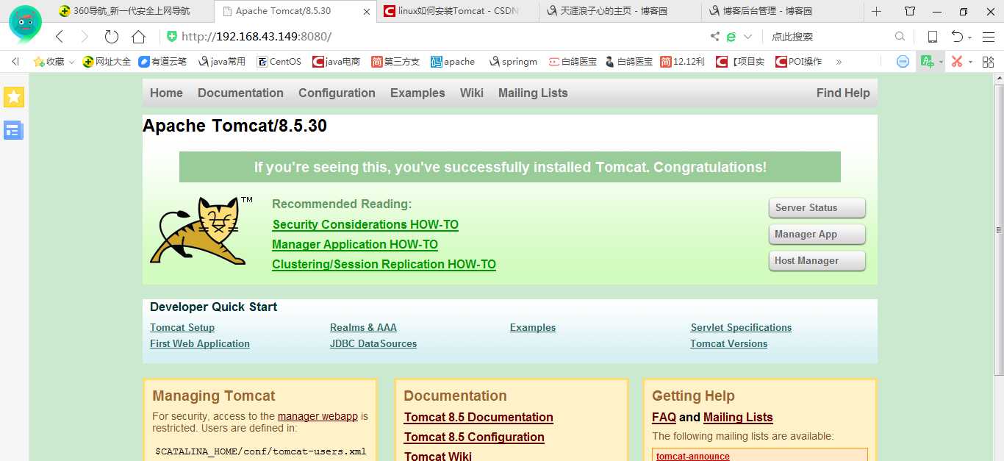1004x461 pixels.
Task: Open Servlet Specifications link
Action: coord(741,327)
